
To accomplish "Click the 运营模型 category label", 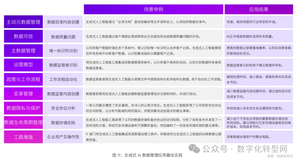I will (23, 65).
